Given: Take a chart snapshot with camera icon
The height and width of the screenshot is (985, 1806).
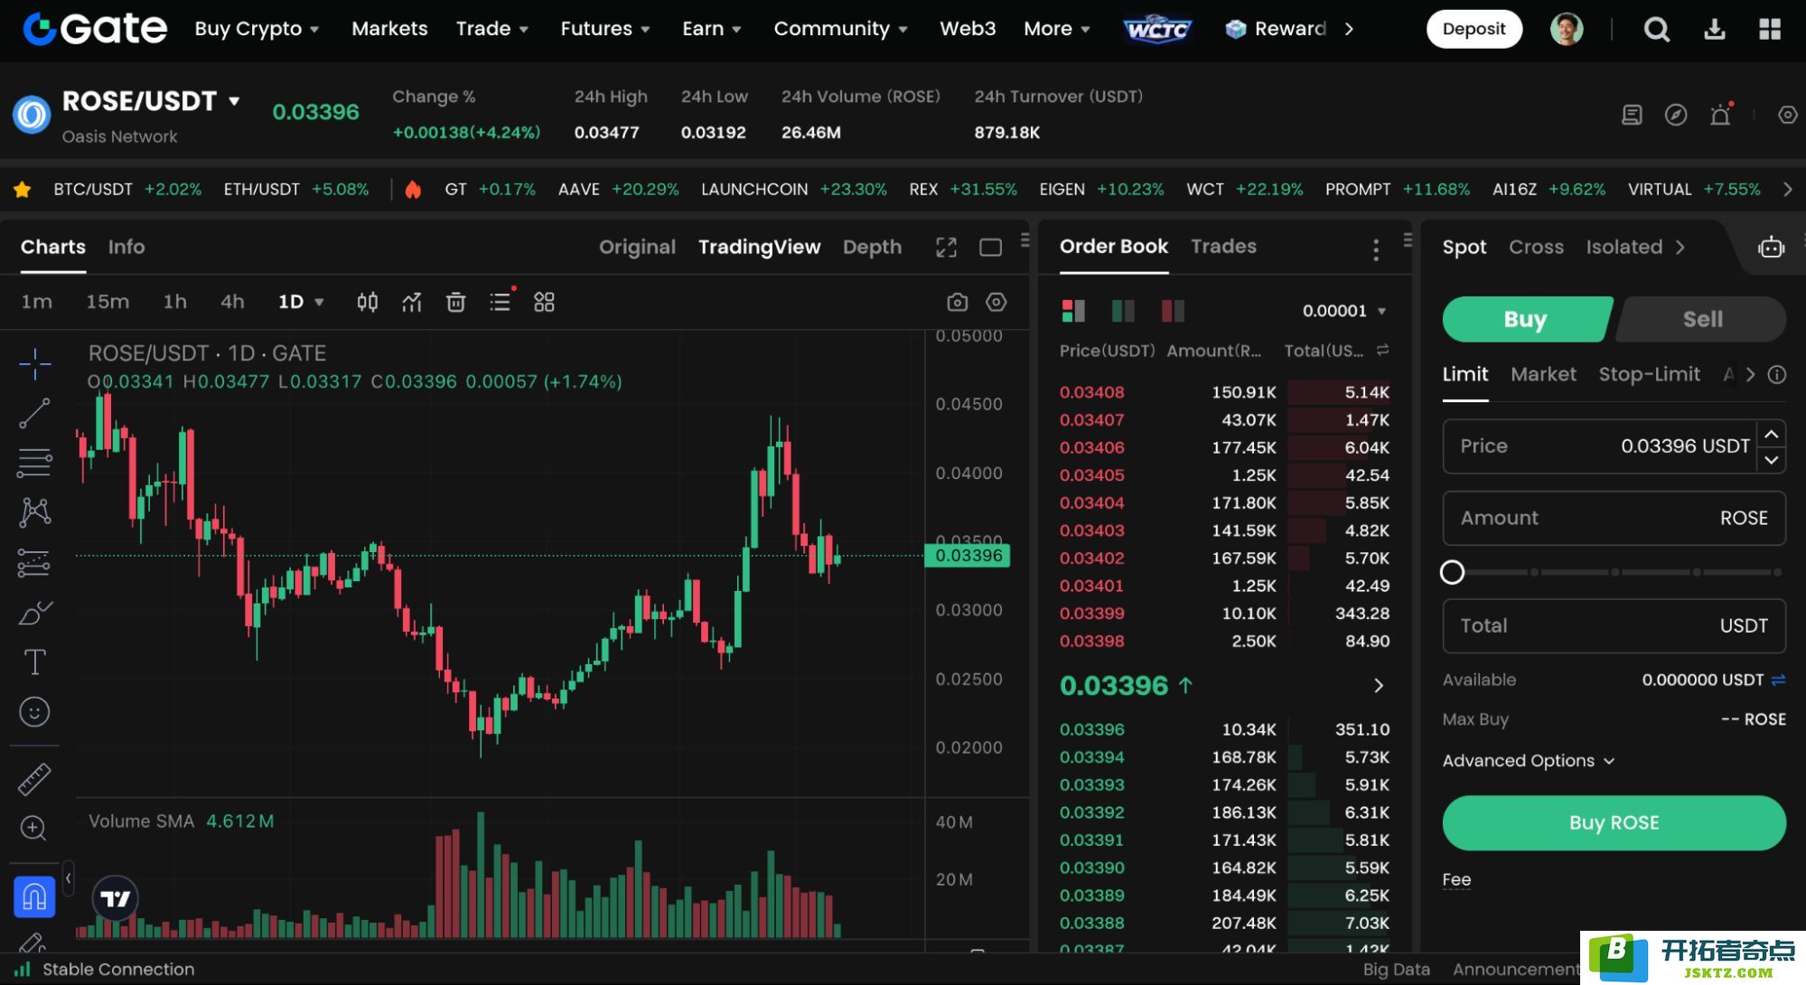Looking at the screenshot, I should tap(958, 302).
